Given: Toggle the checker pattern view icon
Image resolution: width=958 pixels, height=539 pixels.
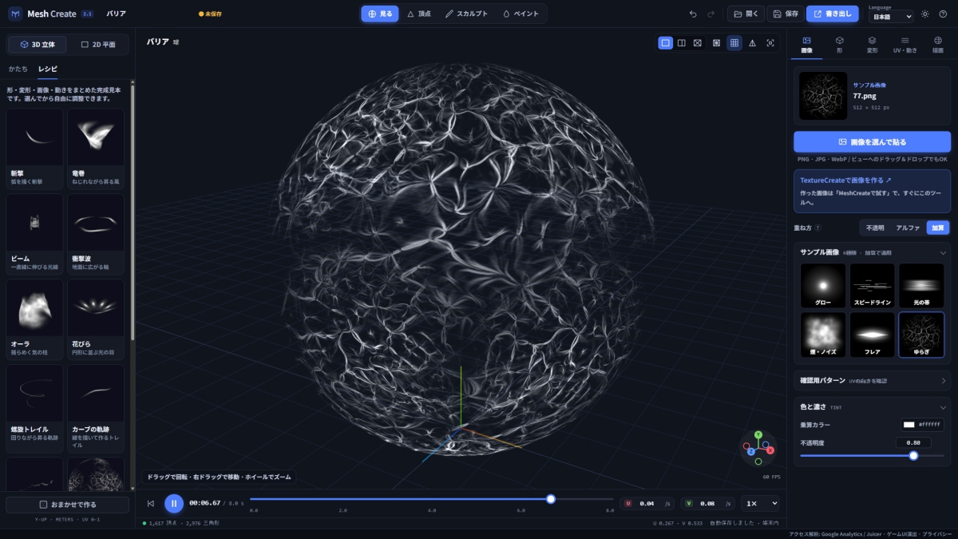Looking at the screenshot, I should [x=717, y=42].
